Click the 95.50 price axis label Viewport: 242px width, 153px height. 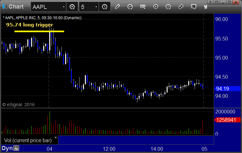[221, 39]
